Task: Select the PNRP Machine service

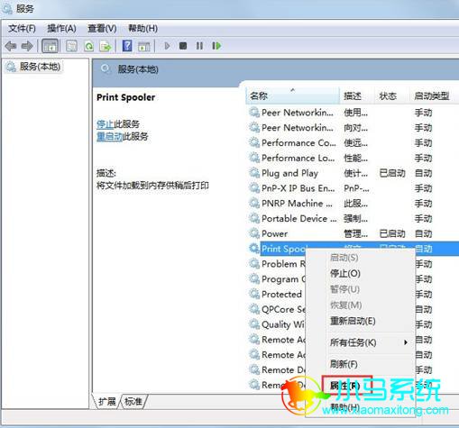Action: pos(353,204)
